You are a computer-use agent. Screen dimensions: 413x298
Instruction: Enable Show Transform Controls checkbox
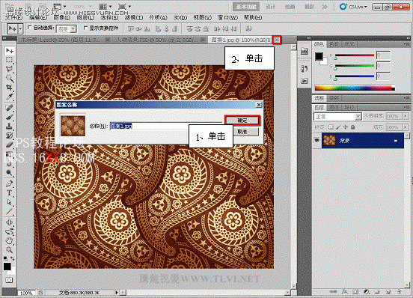[x=85, y=28]
